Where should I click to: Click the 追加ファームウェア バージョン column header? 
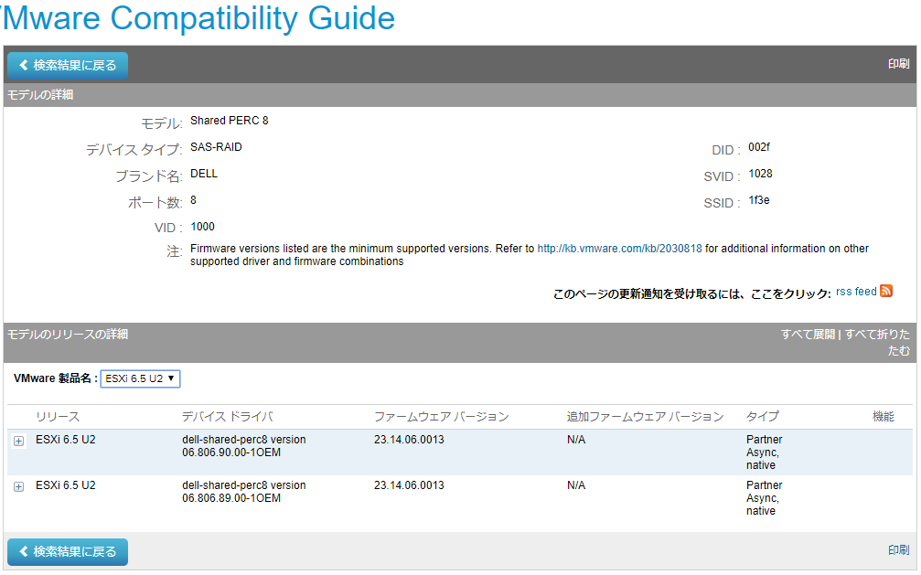coord(645,417)
